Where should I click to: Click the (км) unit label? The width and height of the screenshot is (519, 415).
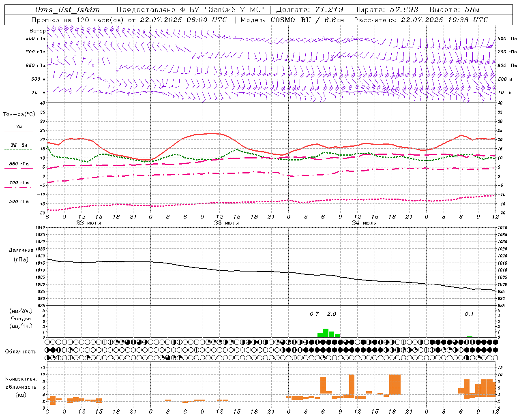point(21,394)
